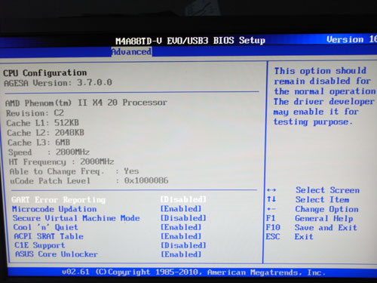Click AGESA Version 3.7.0.0 line
377x283 pixels.
coord(58,83)
